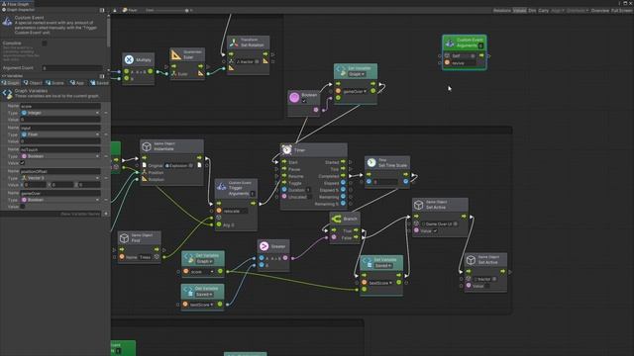This screenshot has width=634, height=356.
Task: Switch to the Saved variables tab
Action: point(99,83)
